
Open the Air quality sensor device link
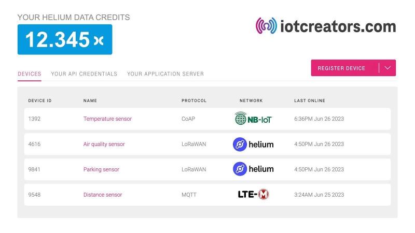[x=104, y=144]
